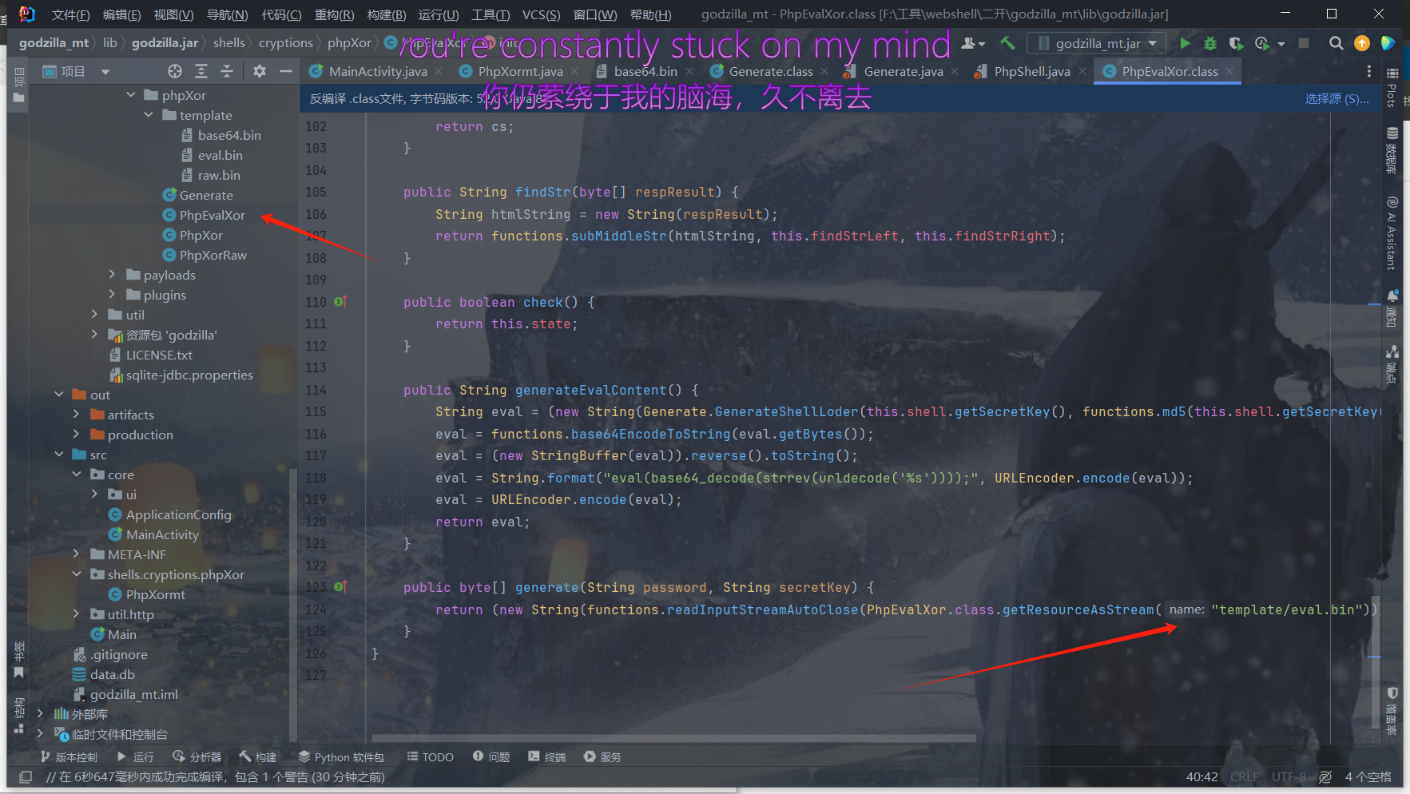Open the godzilla_mt.jar run configuration dropdown

pos(1098,43)
